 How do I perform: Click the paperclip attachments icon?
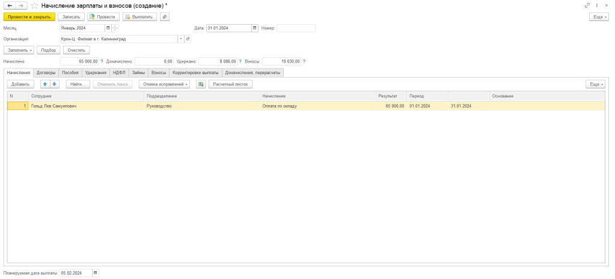pyautogui.click(x=164, y=17)
